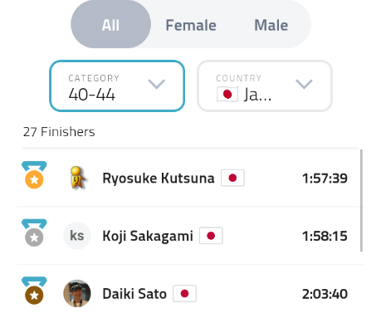Viewport: 381px width, 318px height.
Task: Click the bronze medal icon beside Daiki Sato
Action: (34, 291)
